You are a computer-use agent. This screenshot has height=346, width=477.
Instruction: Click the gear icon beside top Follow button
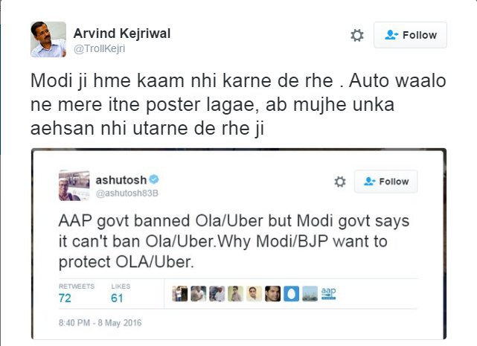coord(357,35)
